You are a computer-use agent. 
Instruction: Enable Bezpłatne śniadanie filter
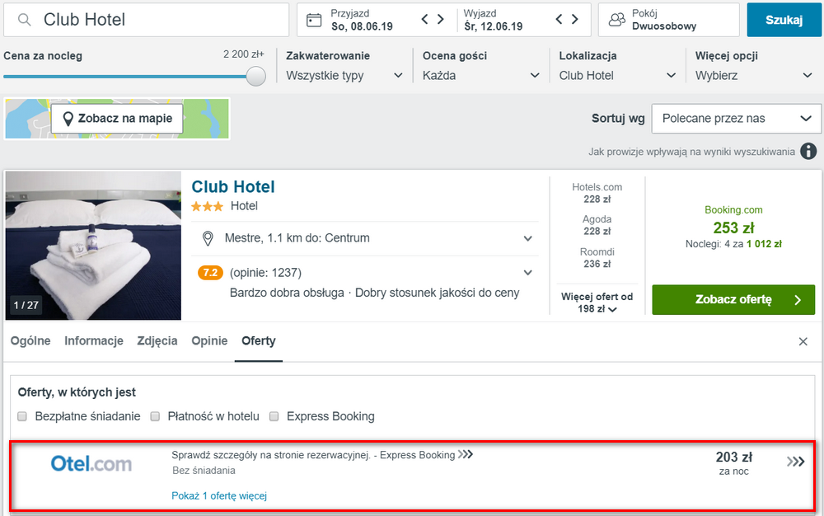pos(22,416)
